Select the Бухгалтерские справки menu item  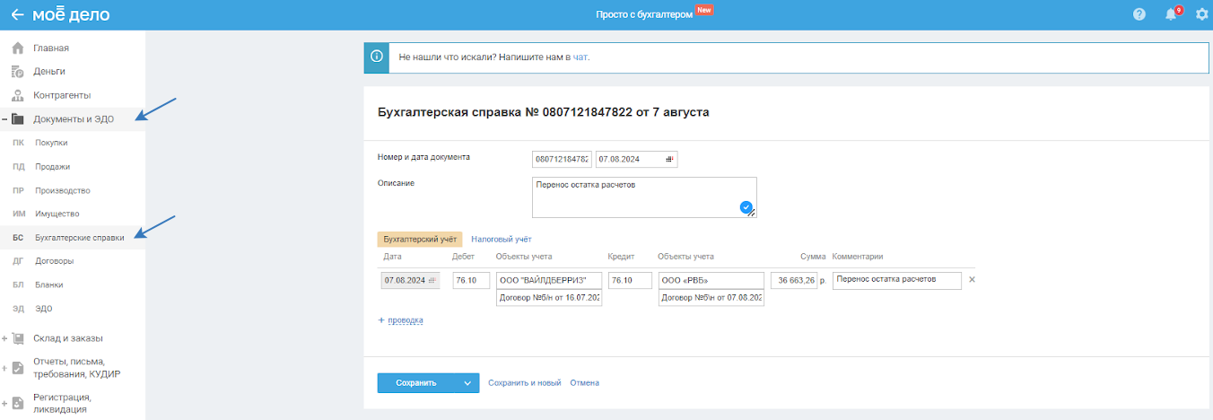click(x=79, y=238)
